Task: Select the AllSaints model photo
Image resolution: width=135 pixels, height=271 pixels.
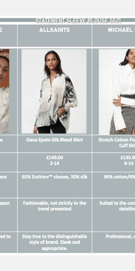Action: click(54, 91)
